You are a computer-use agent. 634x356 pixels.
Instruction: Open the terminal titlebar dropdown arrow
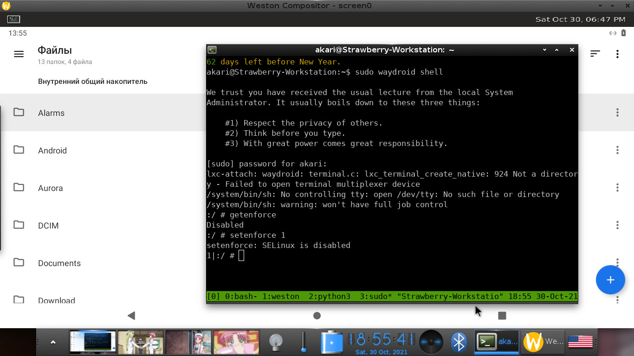(543, 50)
